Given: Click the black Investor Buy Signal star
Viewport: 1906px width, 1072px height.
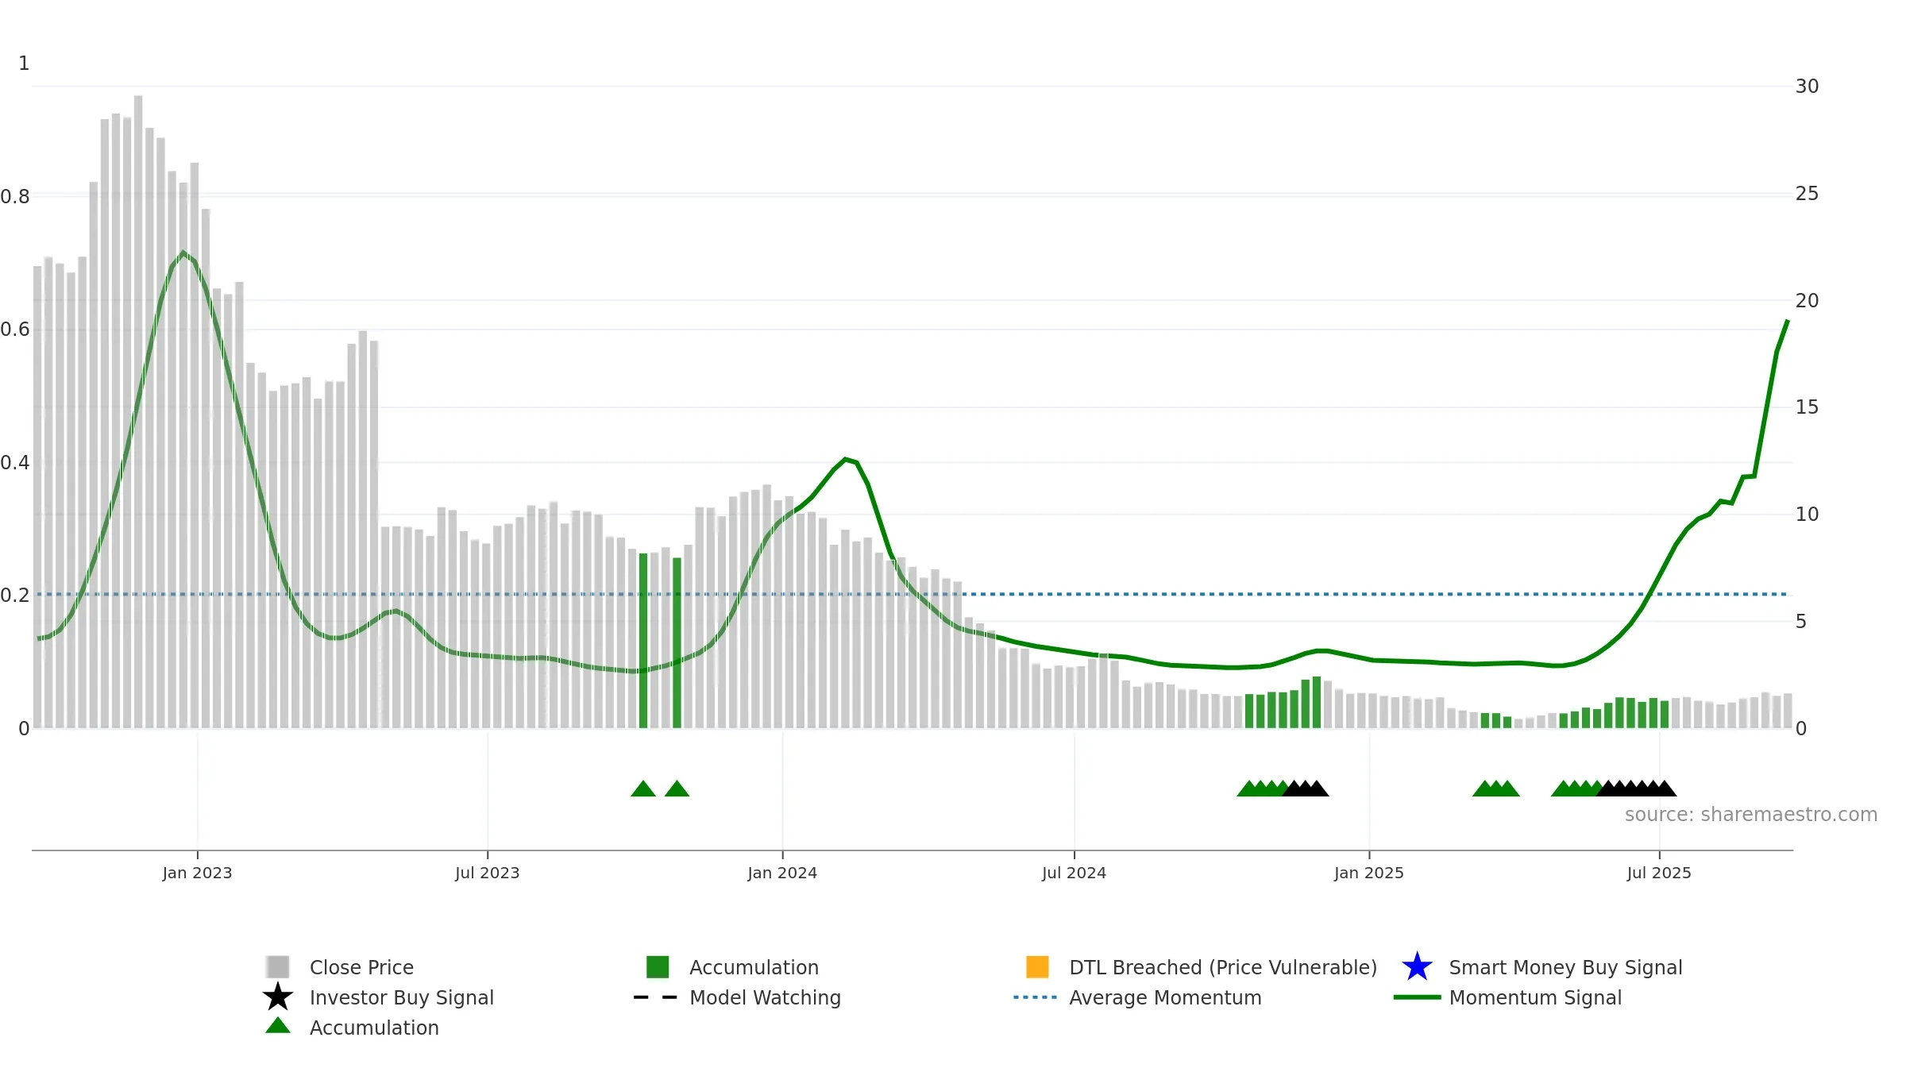Looking at the screenshot, I should [278, 997].
